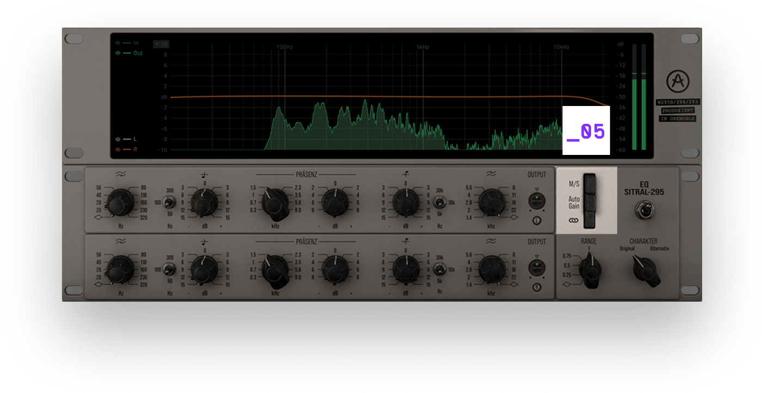Click the 100Hz frequency marker label

click(285, 47)
